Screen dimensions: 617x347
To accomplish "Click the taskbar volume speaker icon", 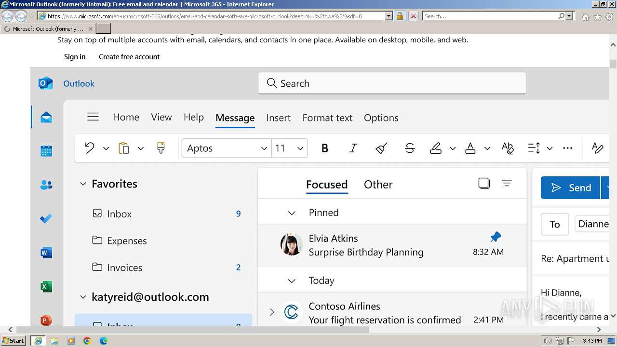I will 547,341.
